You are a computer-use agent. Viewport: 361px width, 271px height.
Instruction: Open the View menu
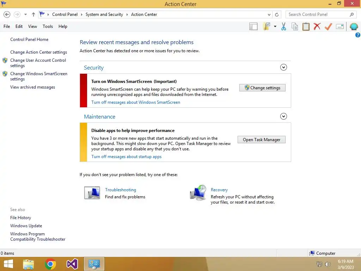32,26
